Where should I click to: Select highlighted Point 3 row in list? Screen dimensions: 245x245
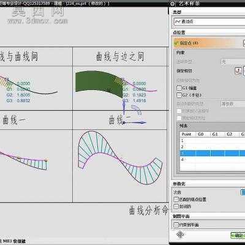(x=213, y=153)
